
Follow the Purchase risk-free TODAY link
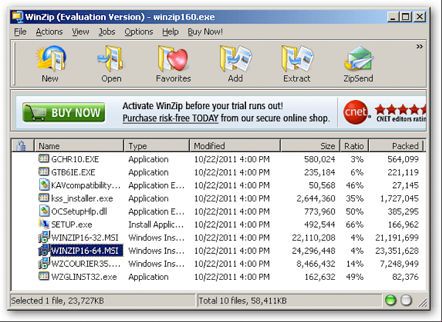pos(171,118)
